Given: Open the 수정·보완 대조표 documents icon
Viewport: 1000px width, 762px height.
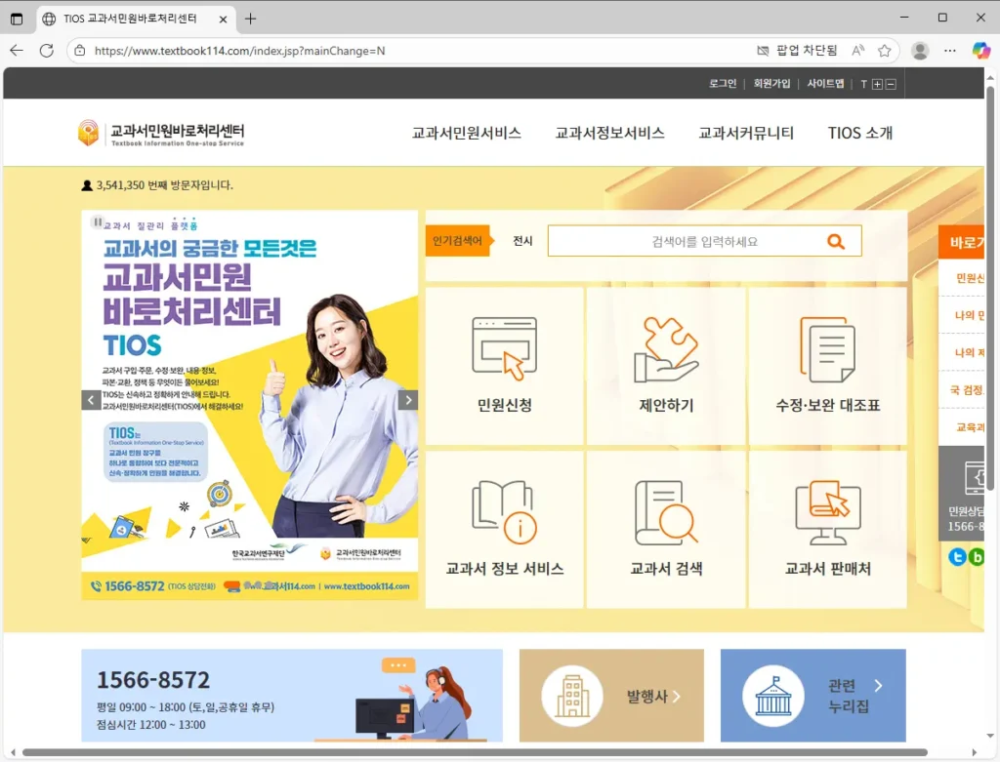Looking at the screenshot, I should pyautogui.click(x=827, y=364).
